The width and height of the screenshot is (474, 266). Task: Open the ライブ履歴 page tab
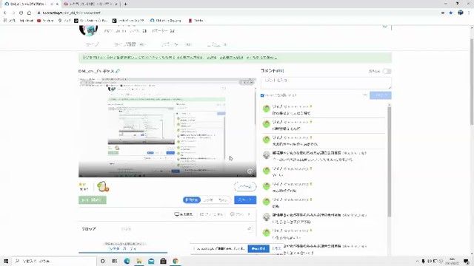click(x=130, y=44)
